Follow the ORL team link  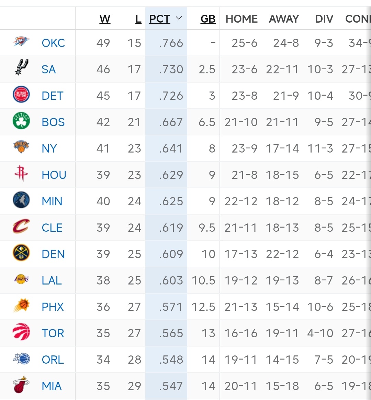(x=53, y=360)
